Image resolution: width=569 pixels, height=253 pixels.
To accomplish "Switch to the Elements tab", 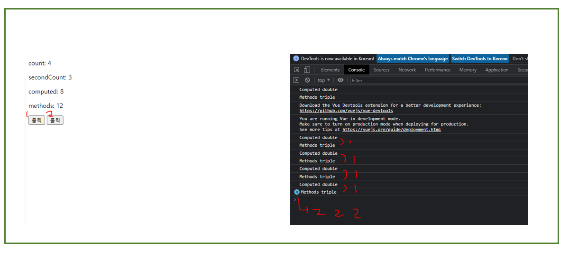I will click(x=330, y=70).
